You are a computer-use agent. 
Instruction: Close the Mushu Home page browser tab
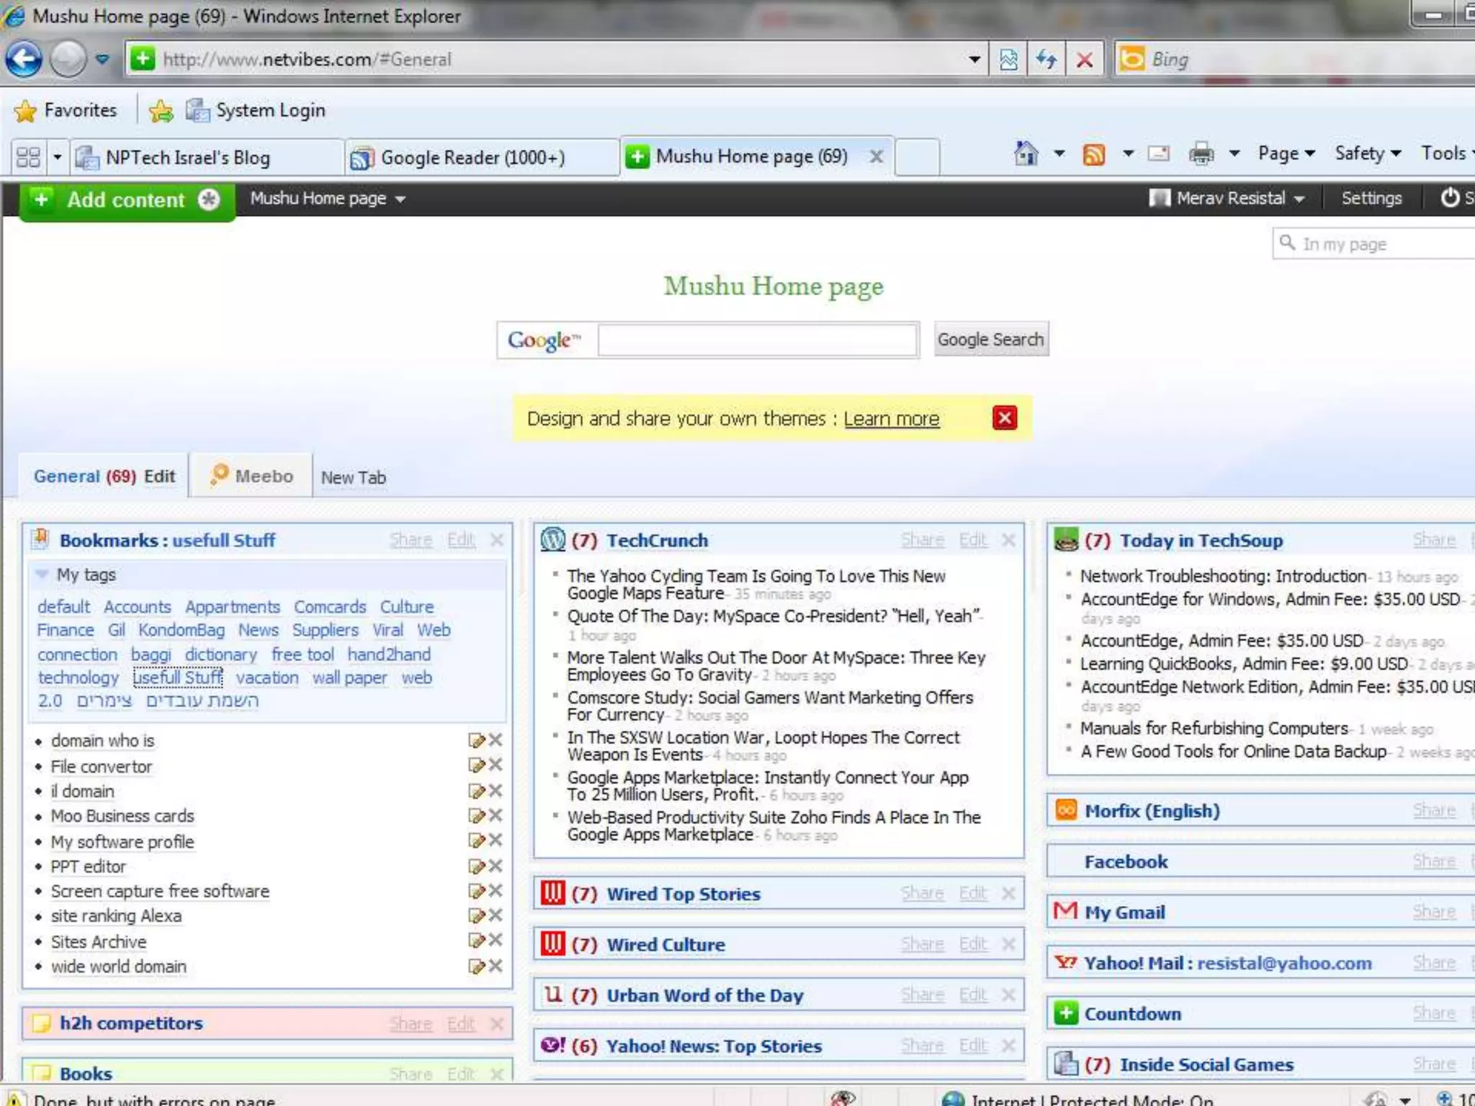[x=876, y=156]
